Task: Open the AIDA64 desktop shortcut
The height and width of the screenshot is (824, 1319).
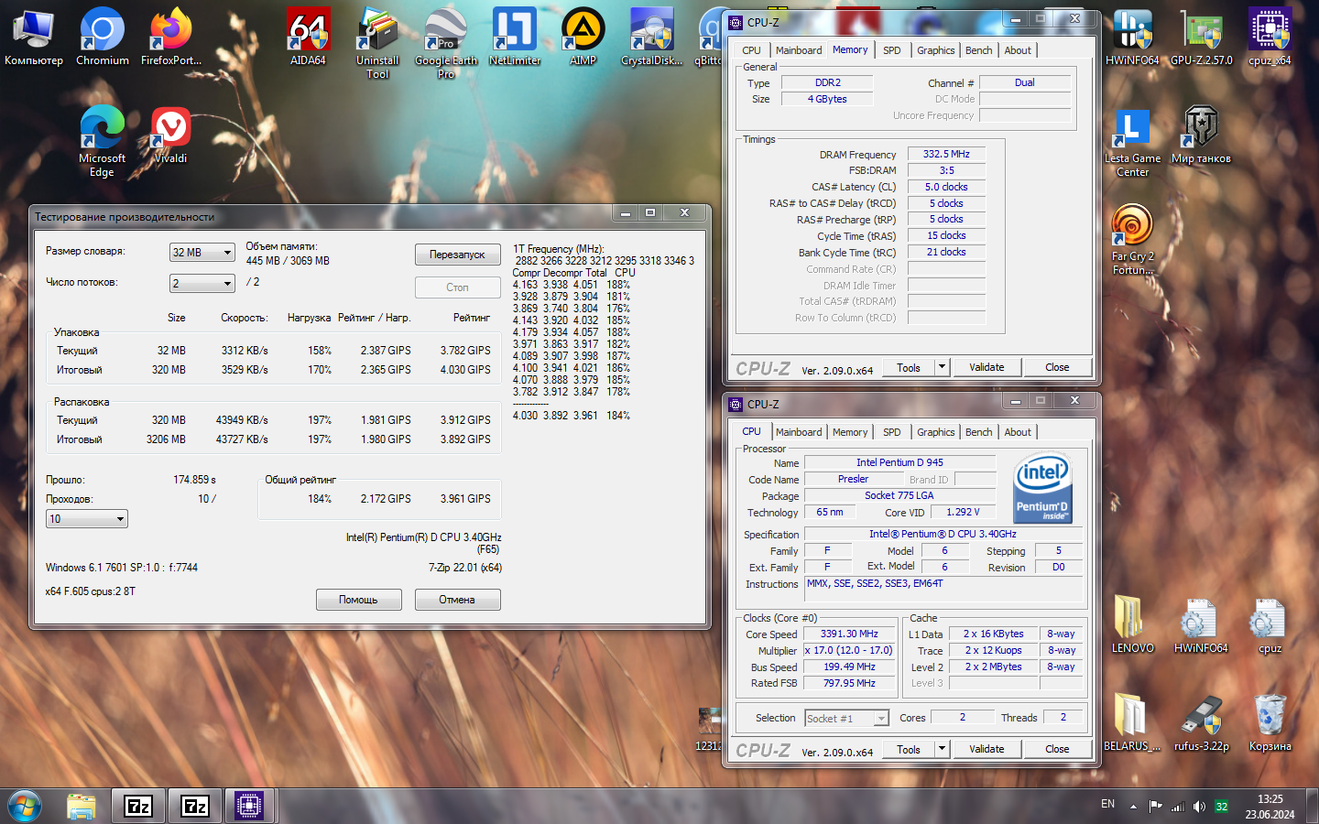Action: click(x=308, y=37)
